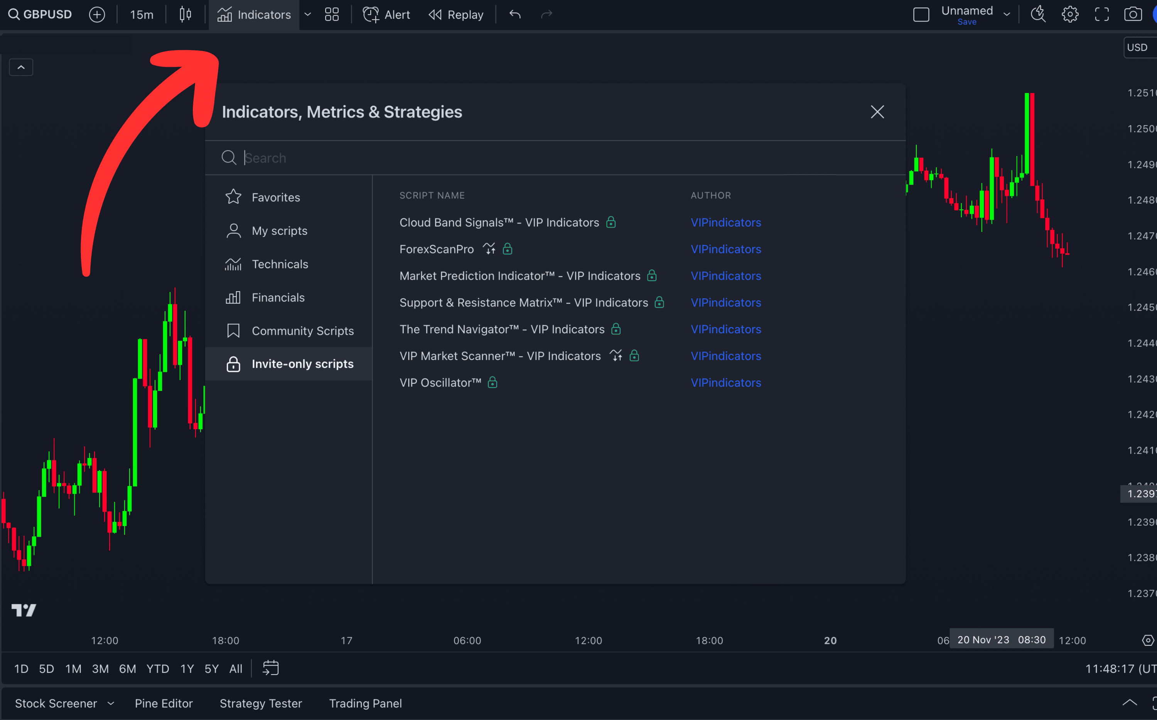
Task: Add the VIP Oscillator™ script
Action: pos(440,383)
